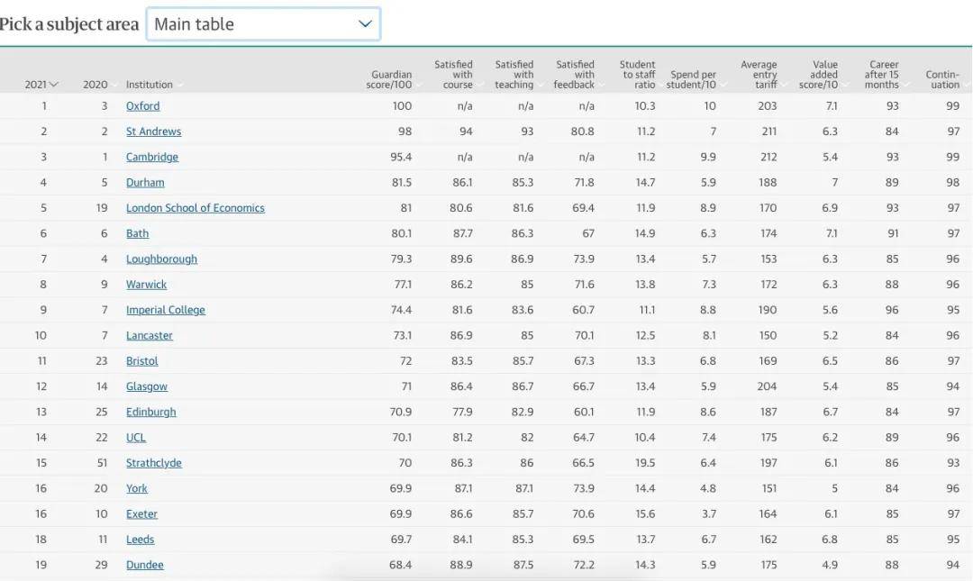Image resolution: width=973 pixels, height=581 pixels.
Task: Click Oxford's Guardian score of 100
Action: 402,106
